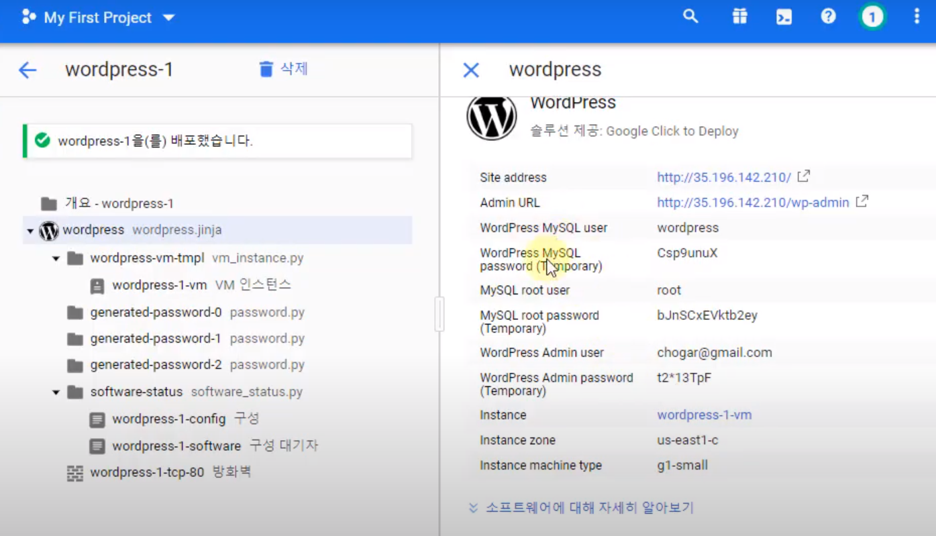Open the search icon in top bar
Viewport: 936px width, 536px height.
click(x=690, y=16)
